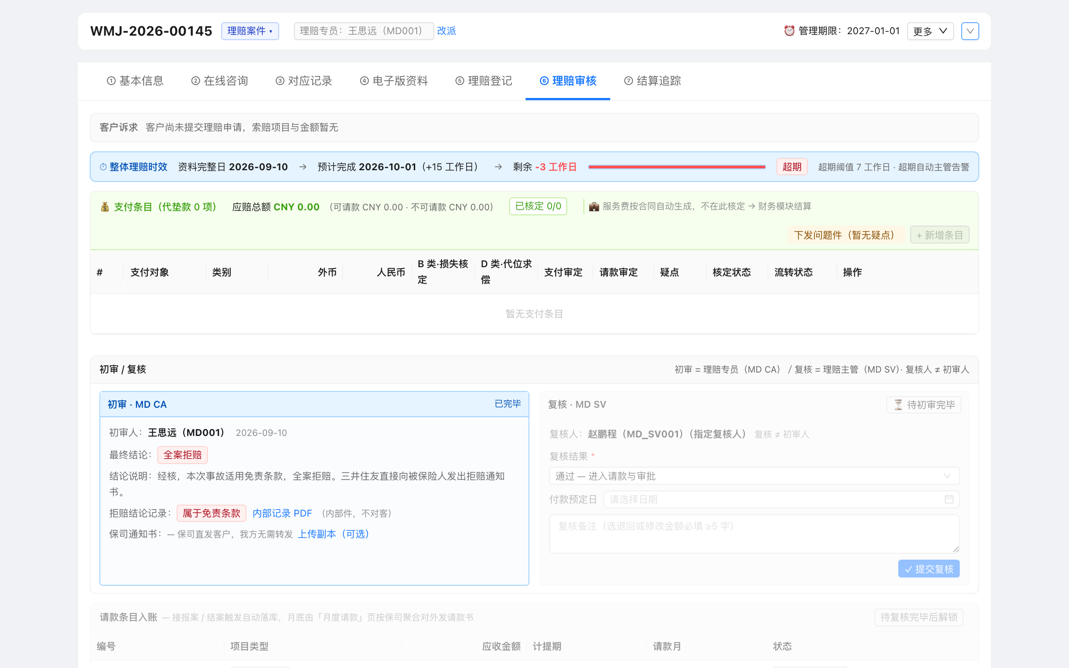The image size is (1069, 668).
Task: Click the briefcase icon before 服务费按合同自动生成
Action: (x=594, y=206)
